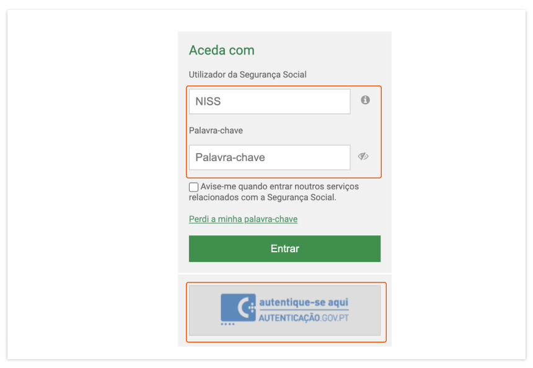Click the Palavra-chave label above the password field
The height and width of the screenshot is (368, 533).
click(x=216, y=131)
